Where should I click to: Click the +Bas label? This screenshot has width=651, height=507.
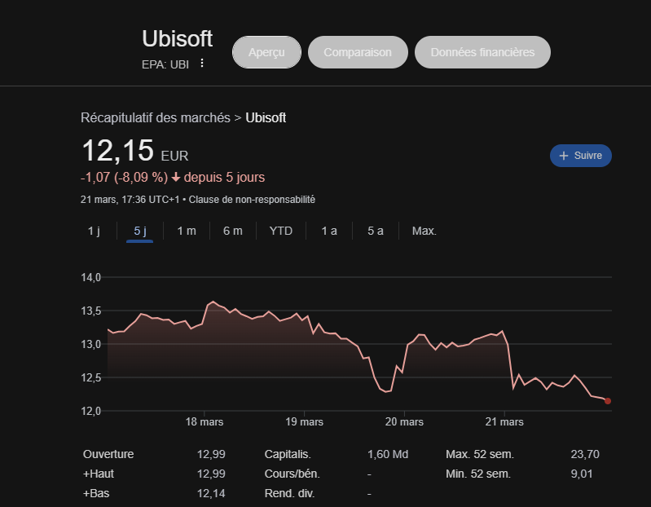pyautogui.click(x=96, y=493)
